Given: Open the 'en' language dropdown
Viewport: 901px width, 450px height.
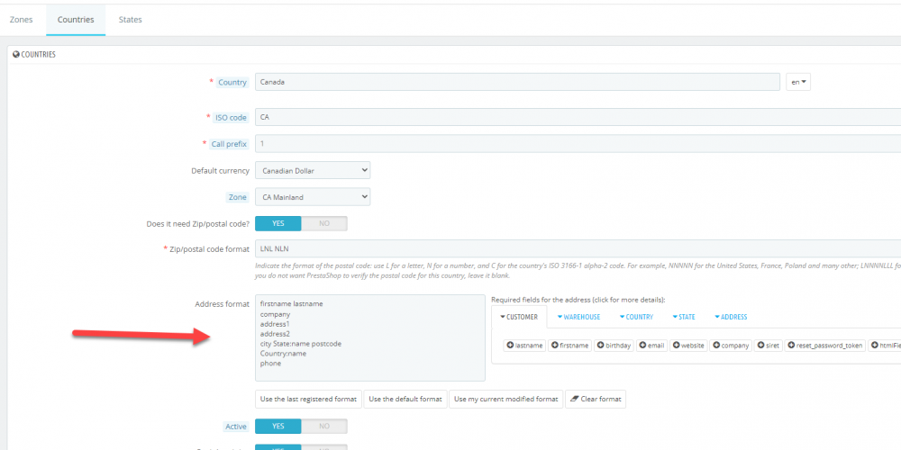Looking at the screenshot, I should pyautogui.click(x=798, y=82).
